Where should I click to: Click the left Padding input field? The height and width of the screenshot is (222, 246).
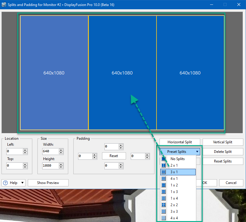coord(85,156)
